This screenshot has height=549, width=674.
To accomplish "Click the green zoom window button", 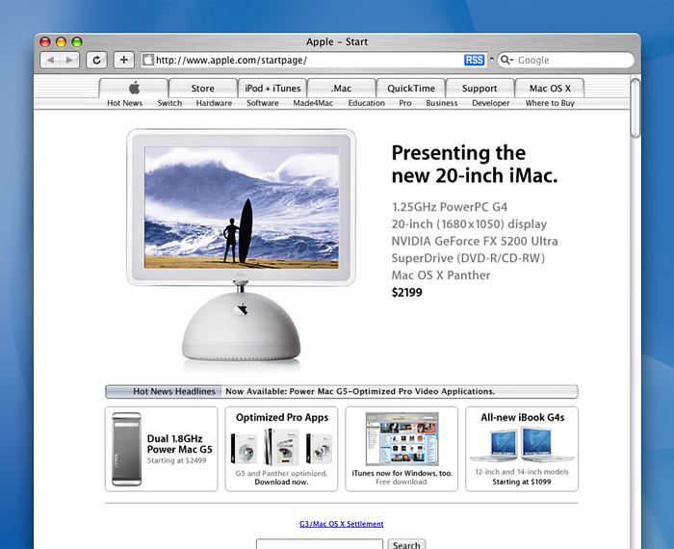I will pos(77,41).
